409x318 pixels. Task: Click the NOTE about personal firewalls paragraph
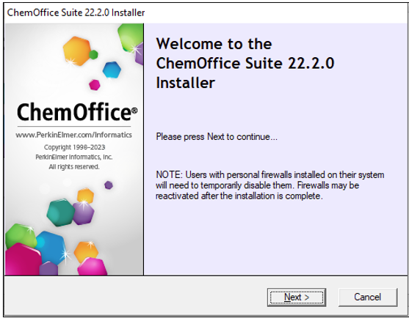click(x=270, y=185)
